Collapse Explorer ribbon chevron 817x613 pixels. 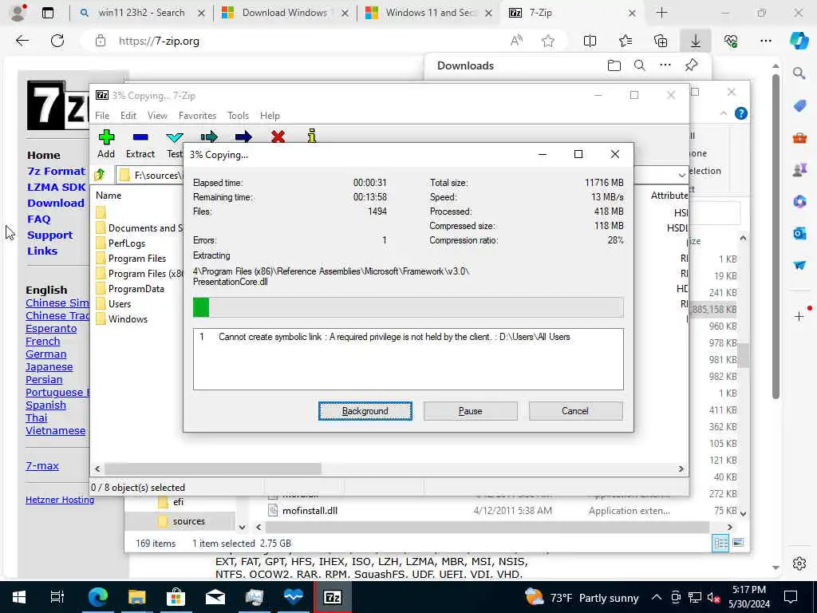pos(723,113)
